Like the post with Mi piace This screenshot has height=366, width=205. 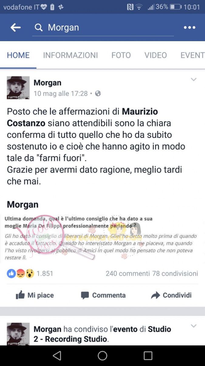tap(35, 295)
